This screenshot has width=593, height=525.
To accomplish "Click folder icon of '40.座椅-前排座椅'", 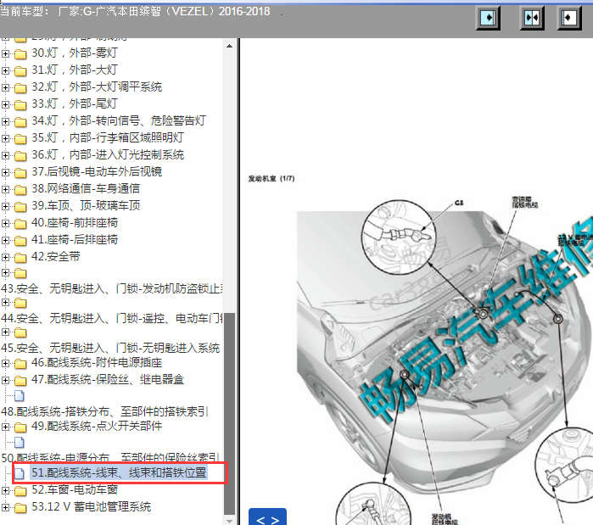I will coord(20,224).
